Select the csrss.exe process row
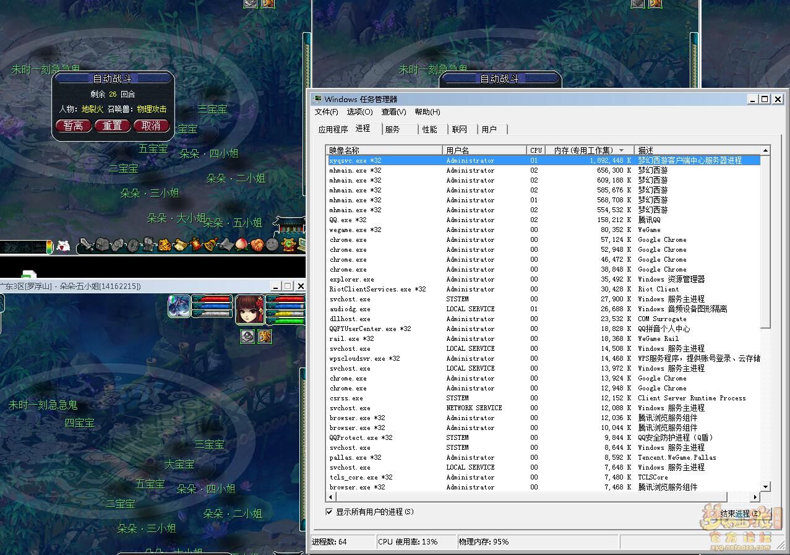This screenshot has width=790, height=555. point(544,398)
